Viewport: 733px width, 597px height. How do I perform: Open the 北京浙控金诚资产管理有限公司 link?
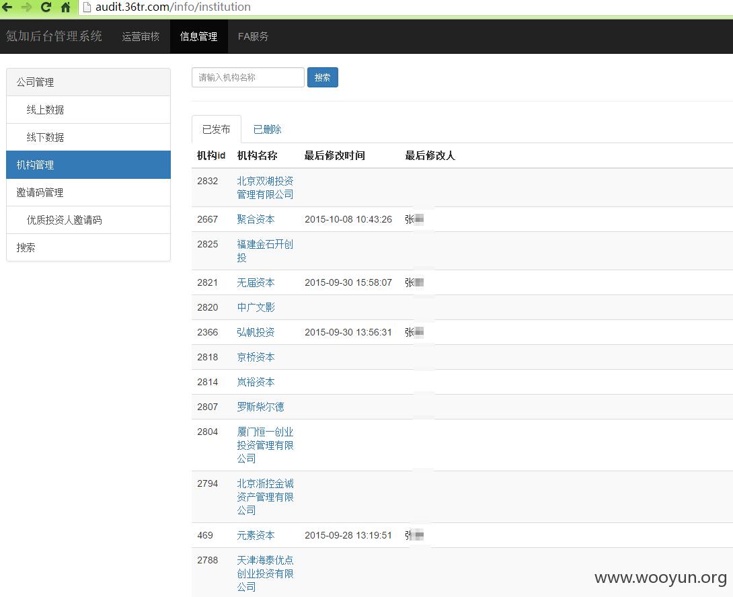pos(265,496)
